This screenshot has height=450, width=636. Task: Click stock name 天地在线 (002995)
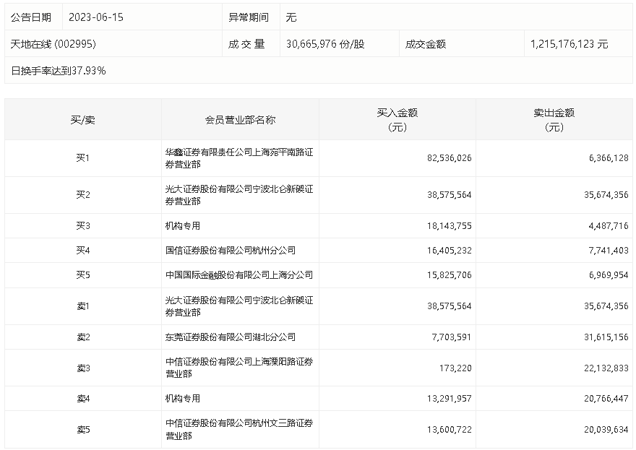[x=53, y=44]
